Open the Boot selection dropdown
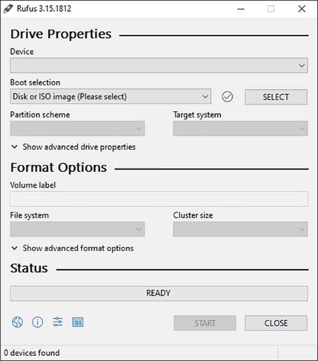The image size is (318, 361). click(x=111, y=96)
